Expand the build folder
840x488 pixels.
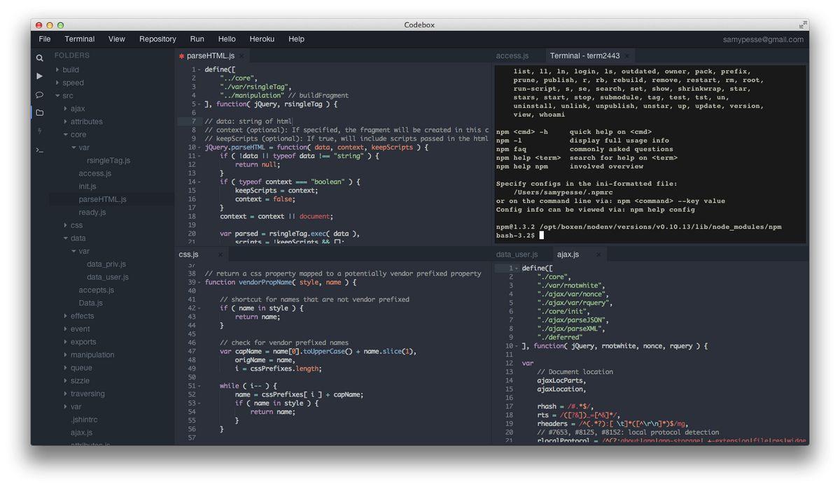click(x=58, y=70)
